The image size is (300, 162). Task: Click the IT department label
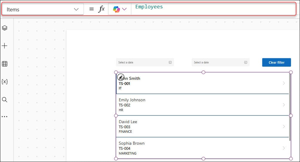(x=120, y=88)
